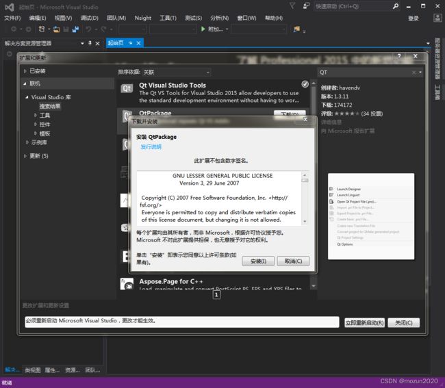Click the navigate backward toolbar icon
Screen dimensions: 445x388
13,29
